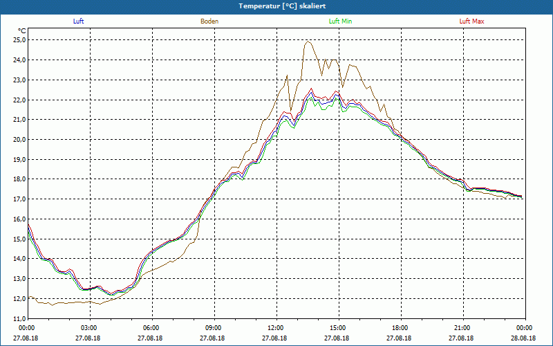Click the '21:00' time axis label
This screenshot has height=346, width=553.
click(463, 328)
